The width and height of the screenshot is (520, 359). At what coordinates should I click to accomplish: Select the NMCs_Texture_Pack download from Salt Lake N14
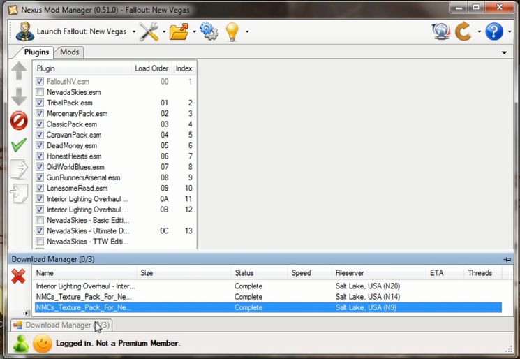pos(268,297)
